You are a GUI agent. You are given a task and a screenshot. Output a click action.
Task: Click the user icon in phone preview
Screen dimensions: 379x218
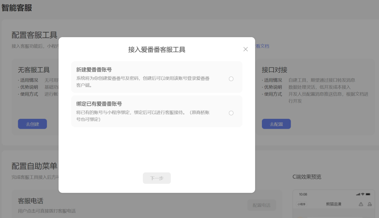pos(370,204)
